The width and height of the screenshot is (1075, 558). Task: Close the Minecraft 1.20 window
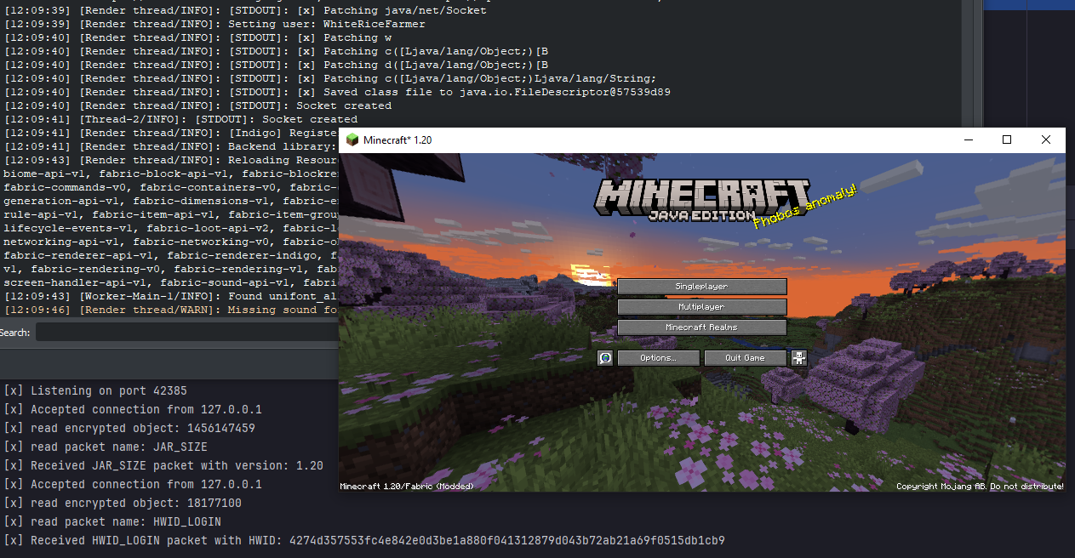[1046, 139]
